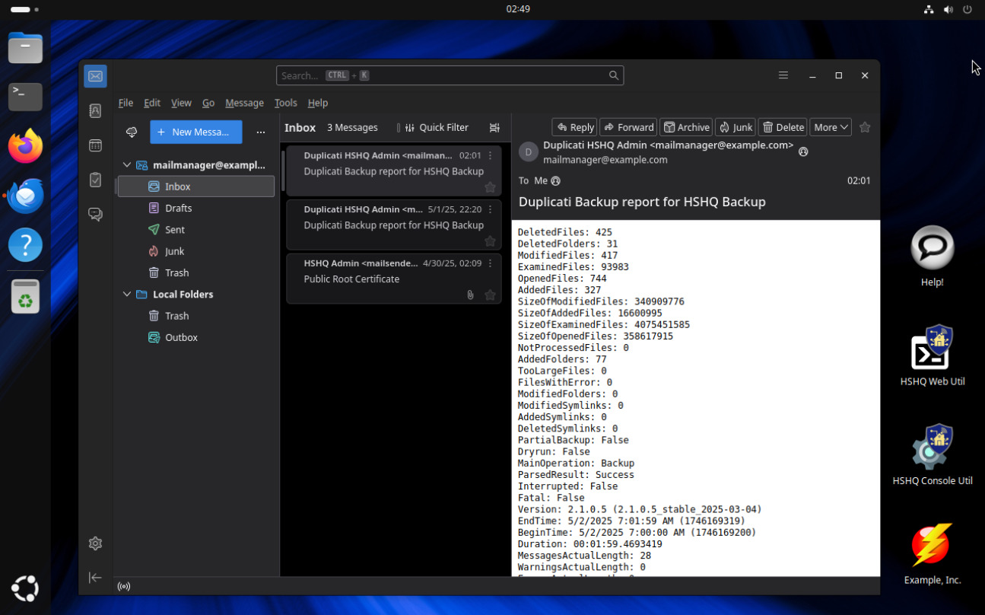Open Thunderbird settings gear icon
Viewport: 985px width, 615px height.
[95, 543]
